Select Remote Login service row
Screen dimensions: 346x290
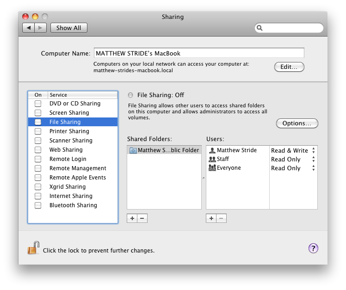coord(73,159)
